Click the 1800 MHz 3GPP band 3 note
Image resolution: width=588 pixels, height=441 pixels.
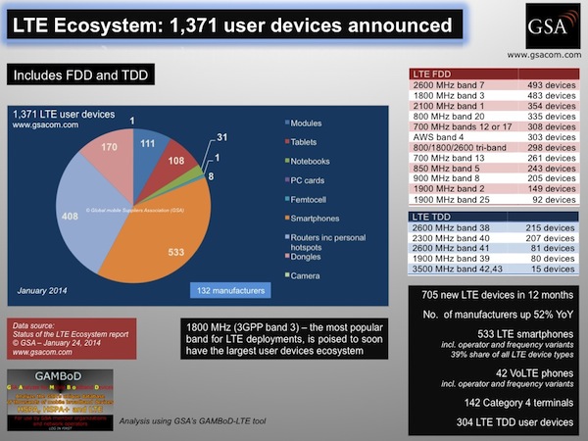pyautogui.click(x=284, y=339)
